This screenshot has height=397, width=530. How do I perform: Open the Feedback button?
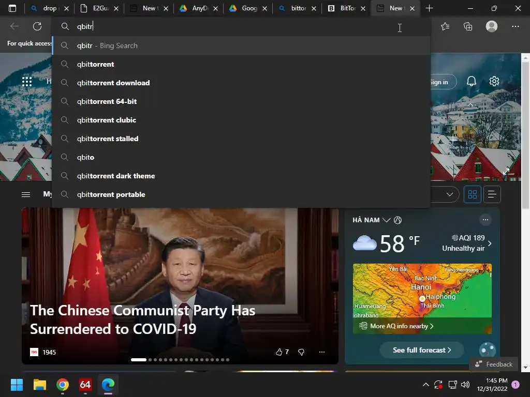[493, 364]
